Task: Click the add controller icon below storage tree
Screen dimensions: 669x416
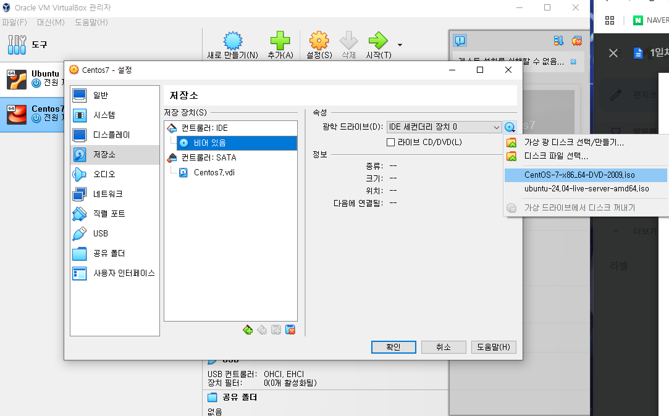Action: 248,330
